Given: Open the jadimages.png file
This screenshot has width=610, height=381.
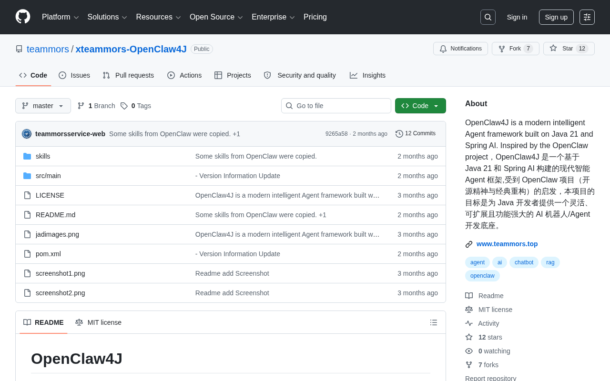Looking at the screenshot, I should click(x=57, y=234).
